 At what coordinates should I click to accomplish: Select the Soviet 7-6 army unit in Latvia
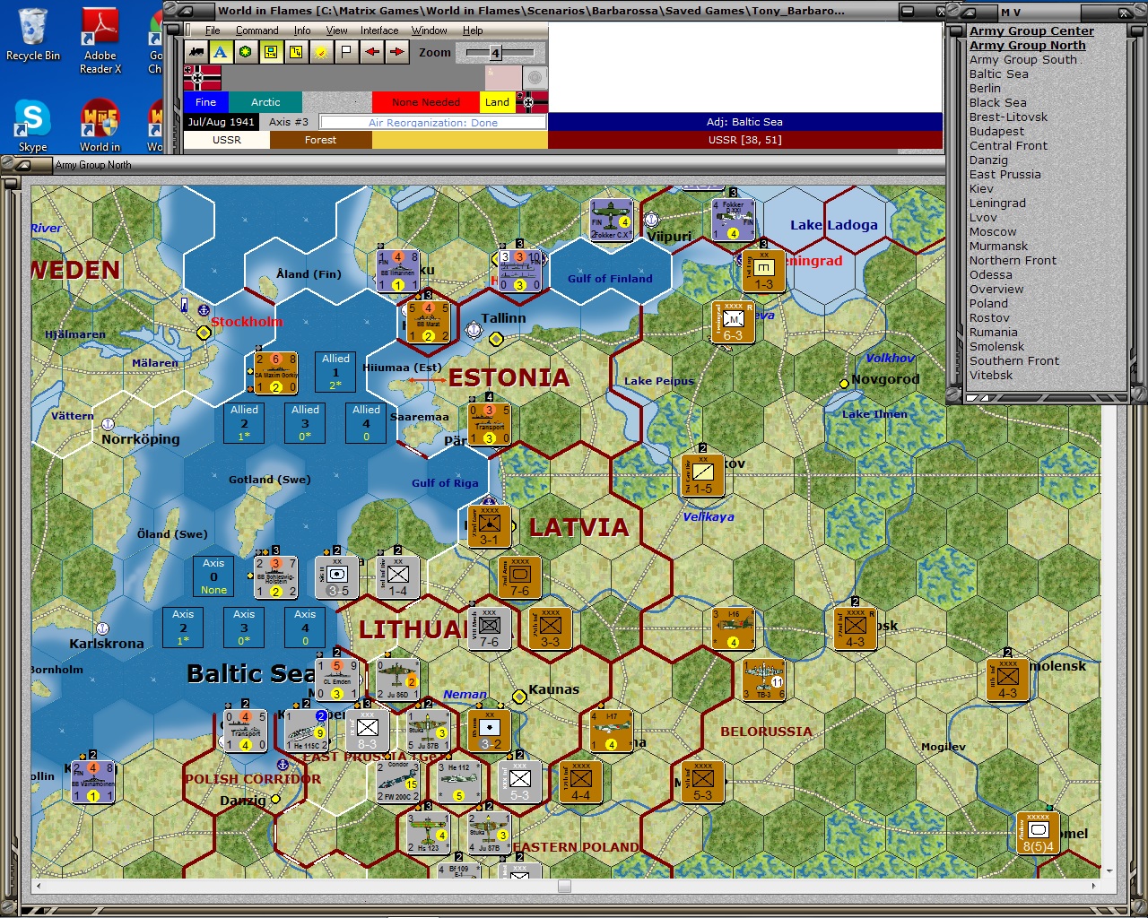[x=519, y=577]
